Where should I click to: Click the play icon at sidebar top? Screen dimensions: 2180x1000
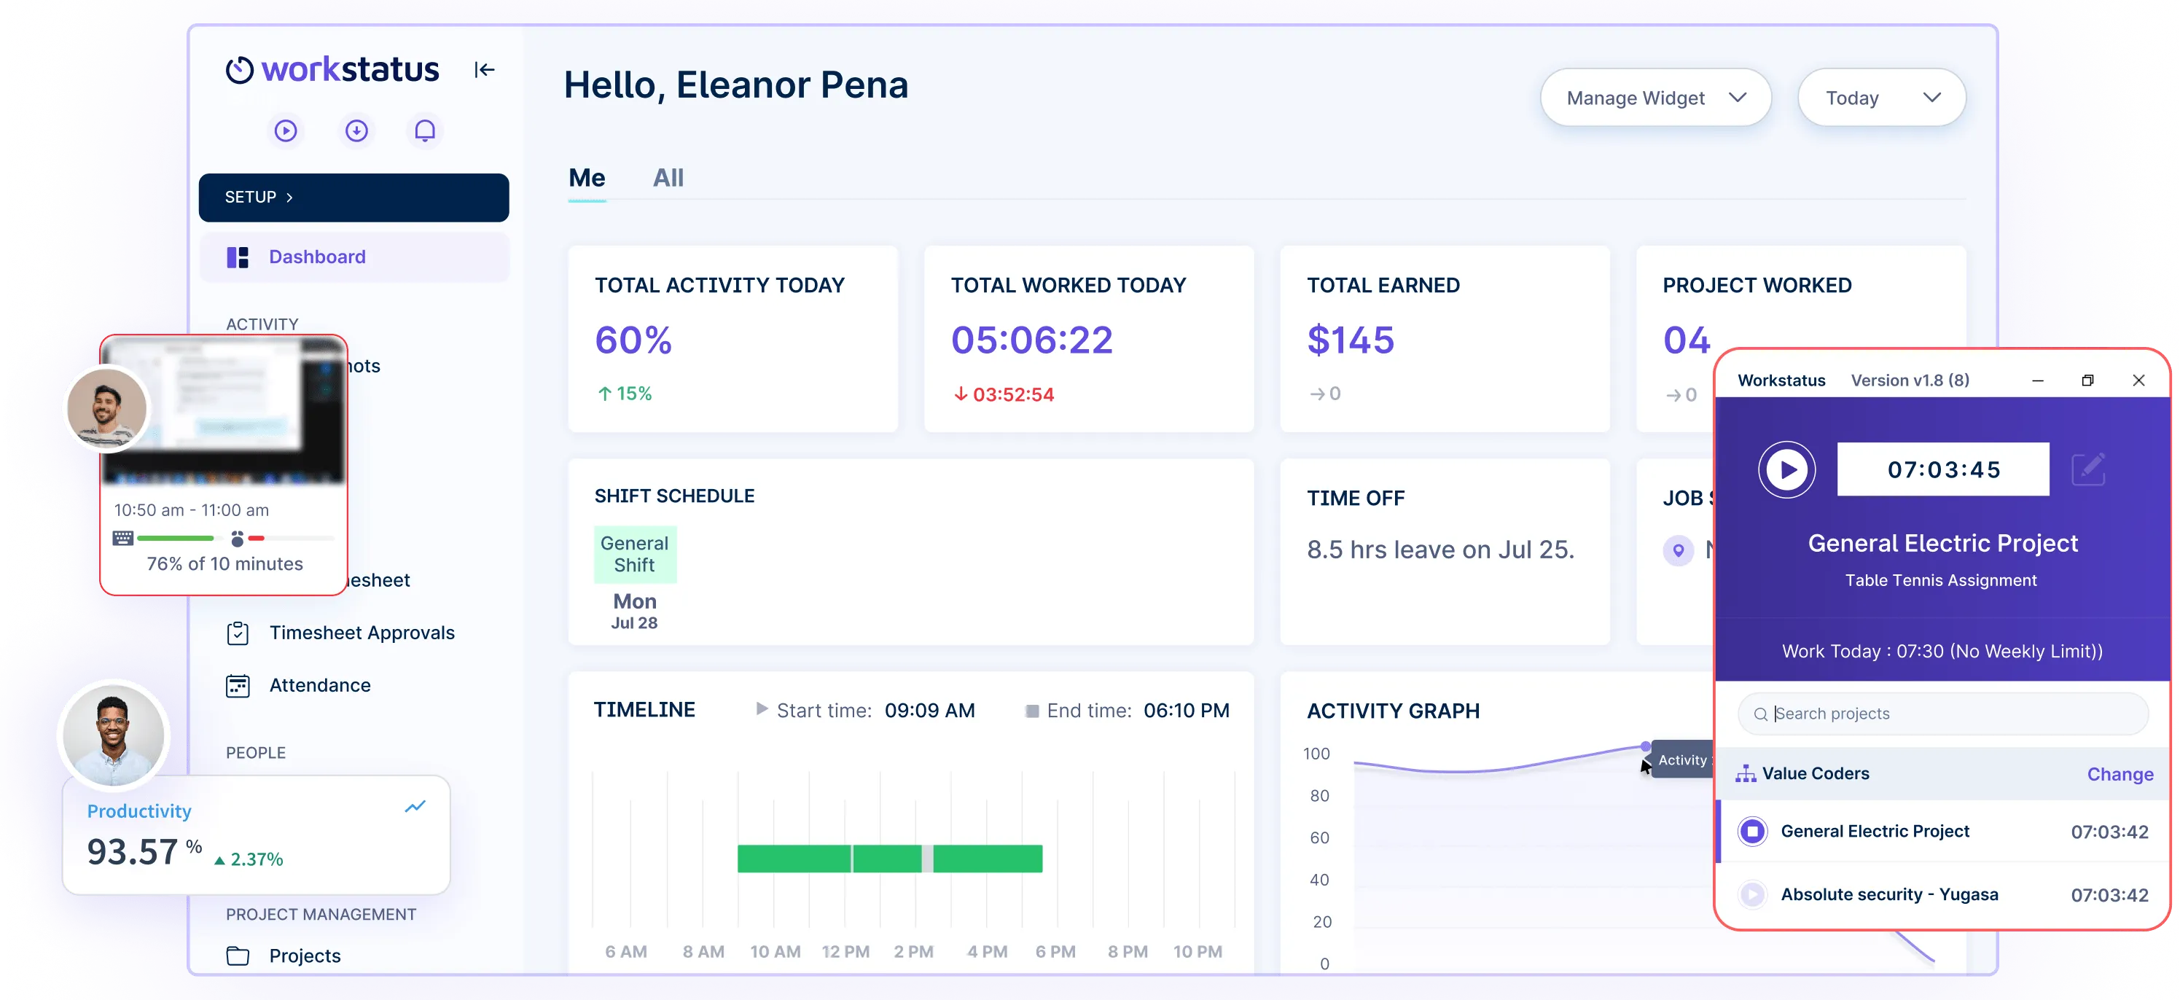[285, 130]
